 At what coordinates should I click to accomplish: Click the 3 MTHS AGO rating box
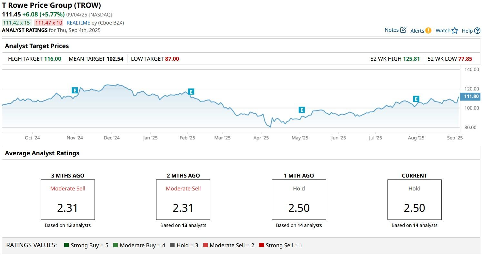click(68, 199)
